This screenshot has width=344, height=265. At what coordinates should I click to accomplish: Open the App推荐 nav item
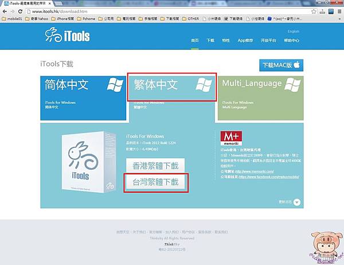tap(245, 40)
